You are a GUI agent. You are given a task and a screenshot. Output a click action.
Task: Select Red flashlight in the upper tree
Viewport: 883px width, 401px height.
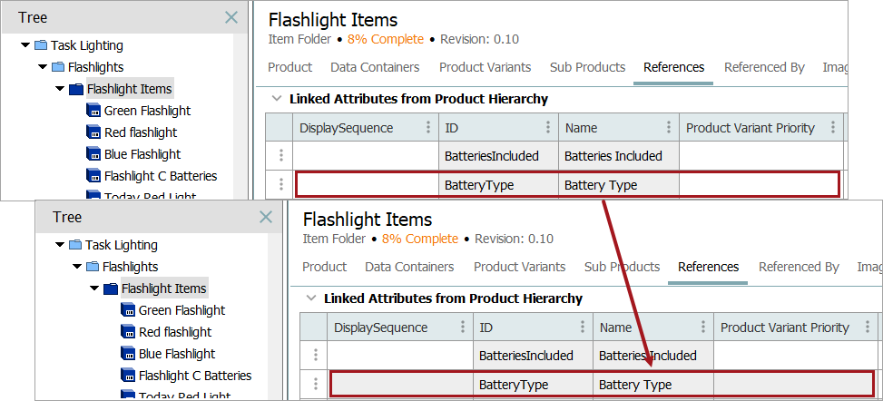[x=140, y=132]
